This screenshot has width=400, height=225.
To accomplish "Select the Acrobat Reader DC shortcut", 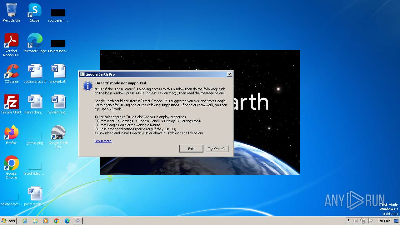I will [x=11, y=45].
